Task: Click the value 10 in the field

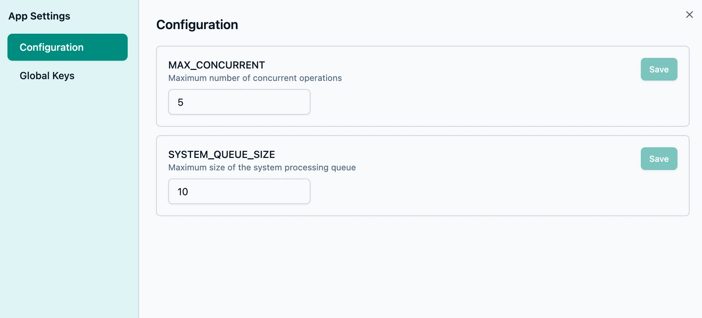Action: 183,192
